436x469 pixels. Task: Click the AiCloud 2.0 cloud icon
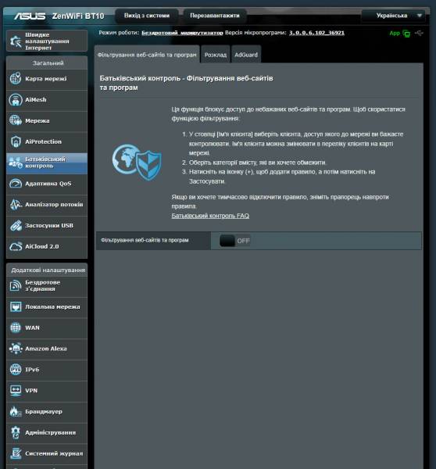16,246
